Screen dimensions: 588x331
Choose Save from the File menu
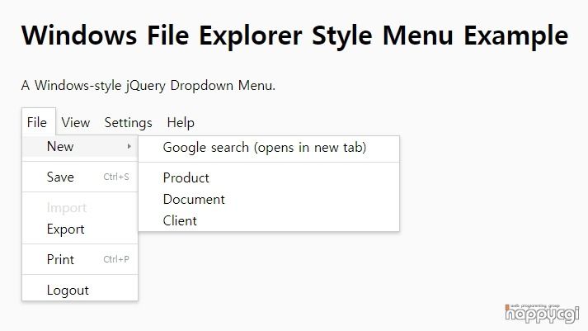tap(80, 177)
